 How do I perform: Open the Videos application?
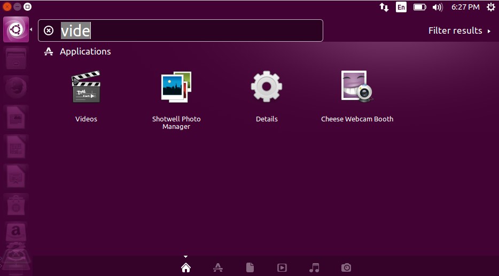[86, 88]
